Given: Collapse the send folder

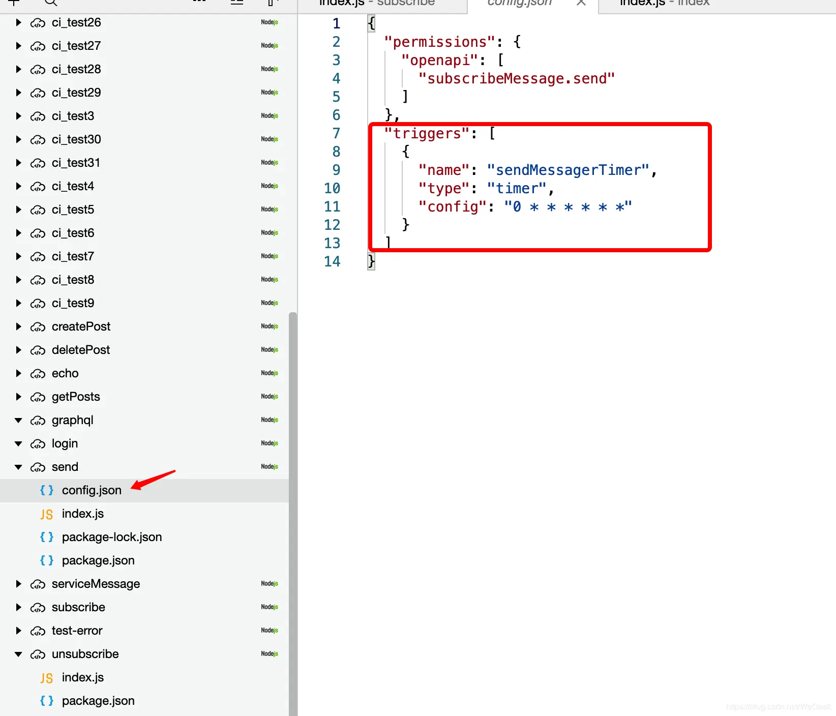Looking at the screenshot, I should [18, 467].
